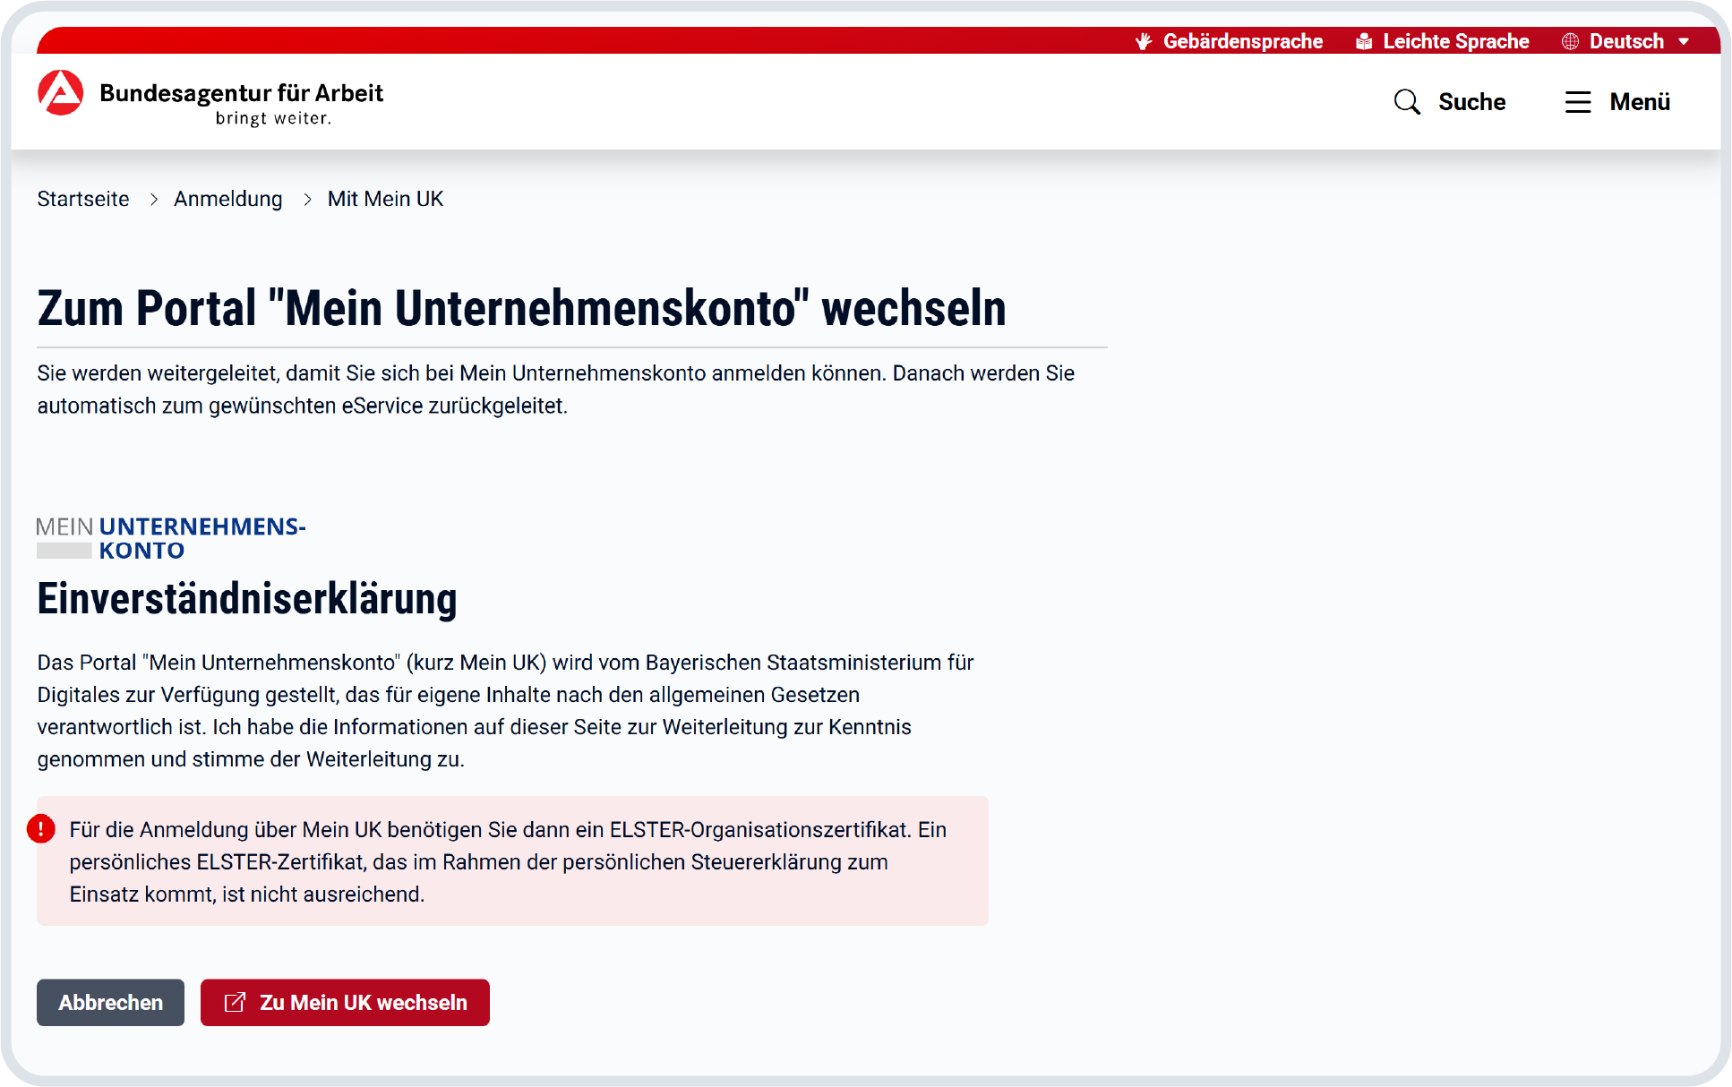This screenshot has height=1087, width=1732.
Task: Open the Gebärdensprache page
Action: point(1242,40)
